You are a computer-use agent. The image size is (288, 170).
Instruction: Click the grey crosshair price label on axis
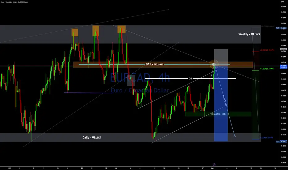click(283, 49)
